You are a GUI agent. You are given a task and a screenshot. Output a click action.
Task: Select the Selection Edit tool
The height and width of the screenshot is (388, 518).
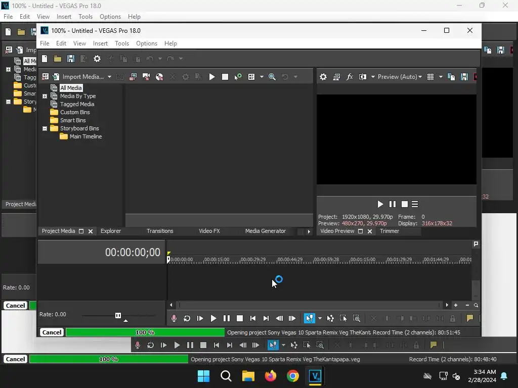click(343, 318)
